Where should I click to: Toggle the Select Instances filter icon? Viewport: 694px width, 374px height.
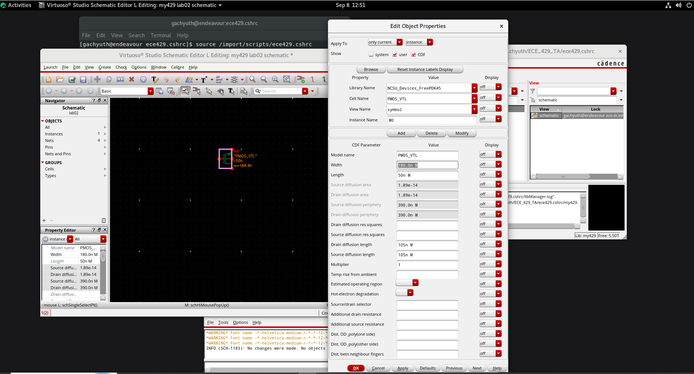click(x=196, y=91)
